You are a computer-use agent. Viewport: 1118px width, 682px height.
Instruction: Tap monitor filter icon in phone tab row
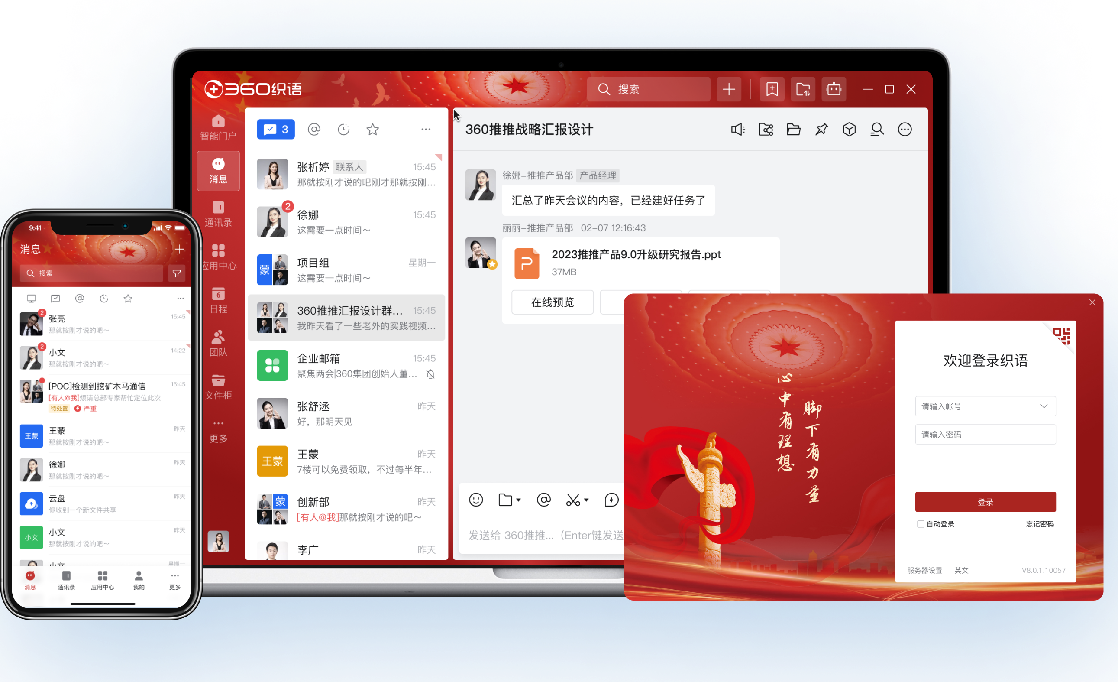(31, 298)
